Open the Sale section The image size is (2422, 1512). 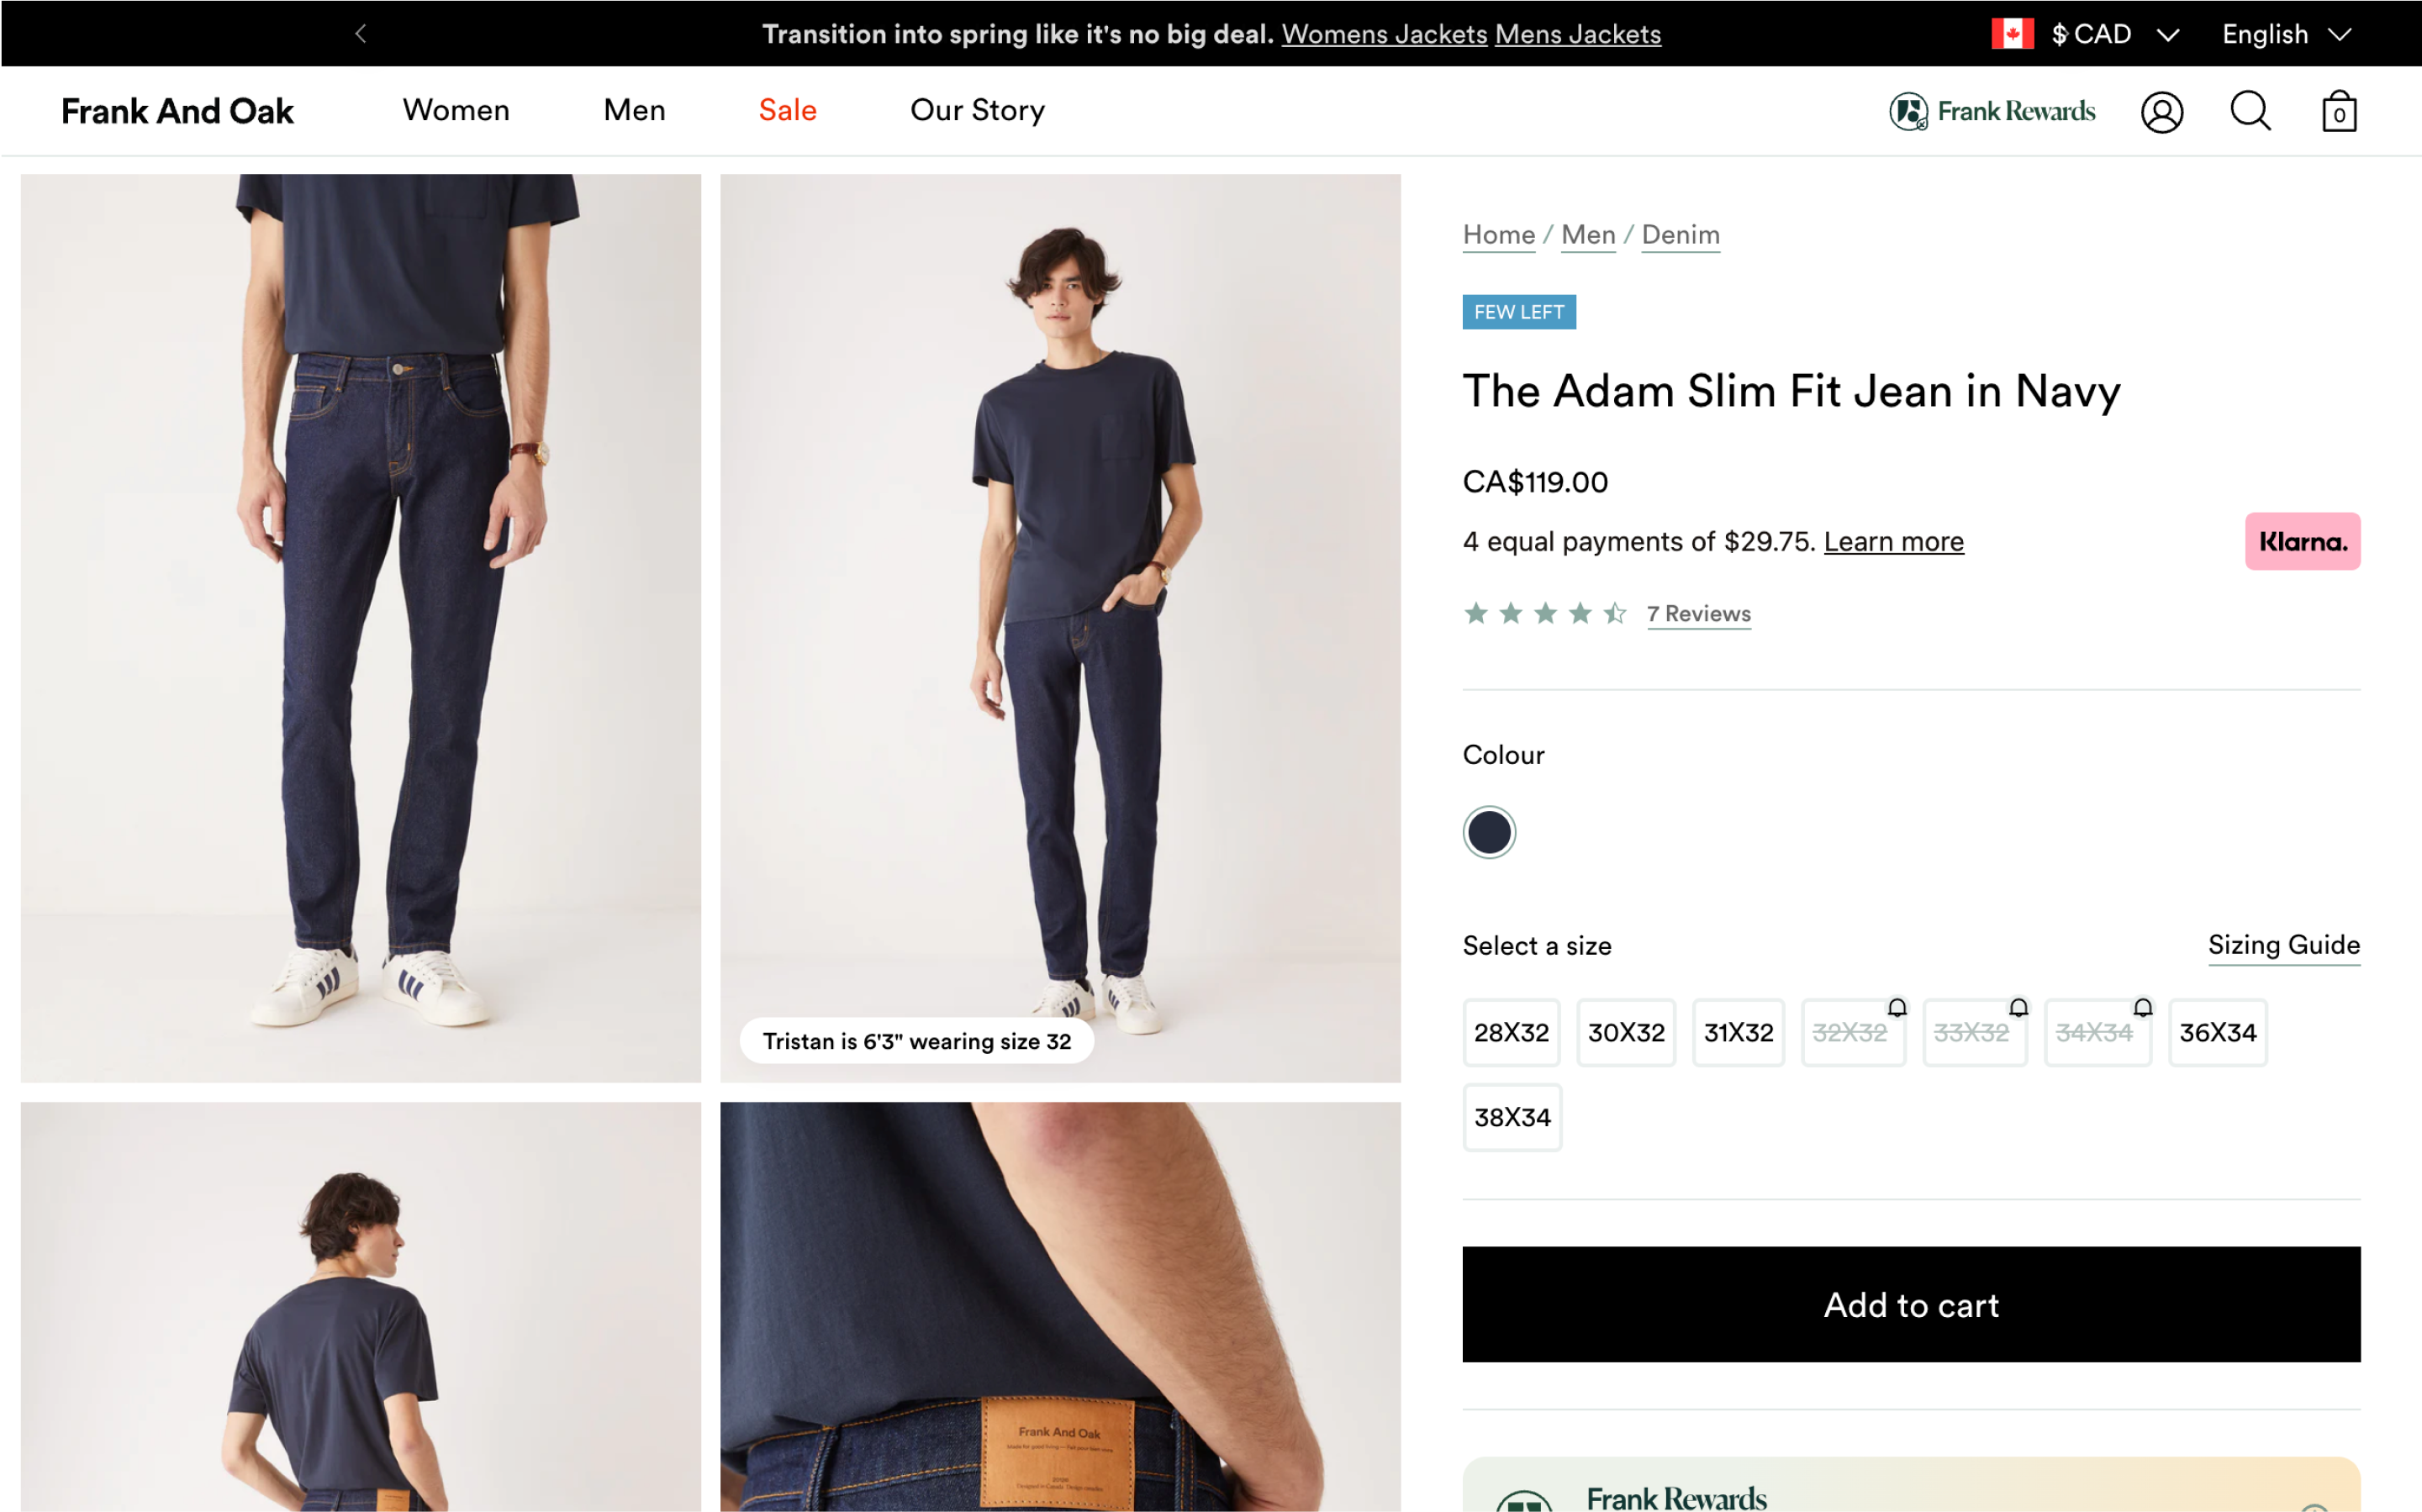(x=787, y=110)
